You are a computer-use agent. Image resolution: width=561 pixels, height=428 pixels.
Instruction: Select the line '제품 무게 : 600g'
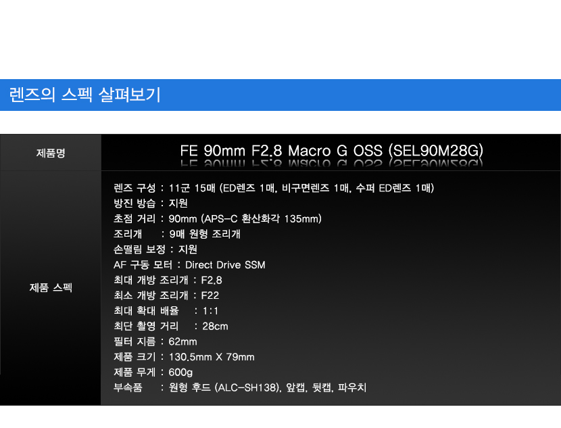pos(153,373)
